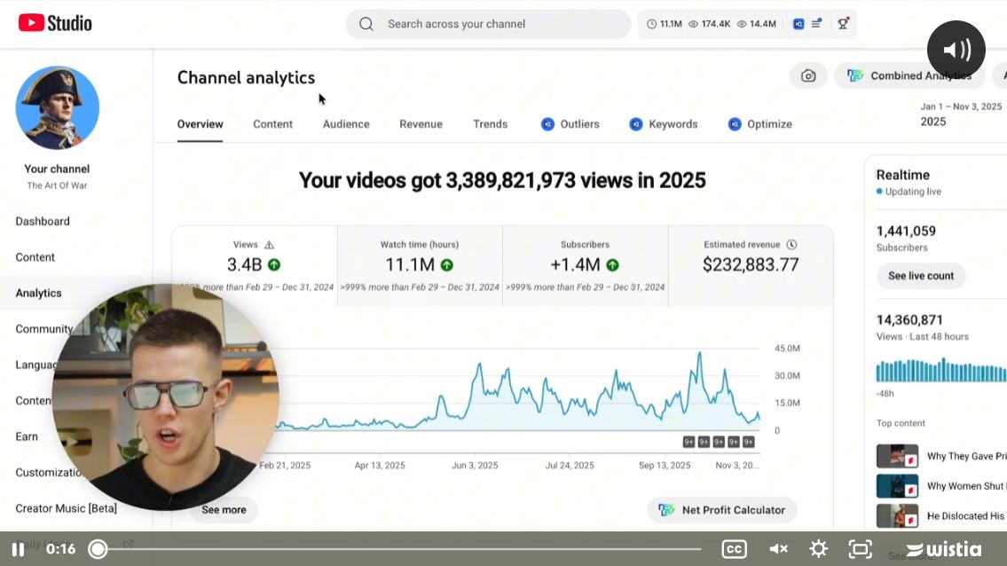
Task: Open the Outliers tab
Action: click(x=570, y=124)
